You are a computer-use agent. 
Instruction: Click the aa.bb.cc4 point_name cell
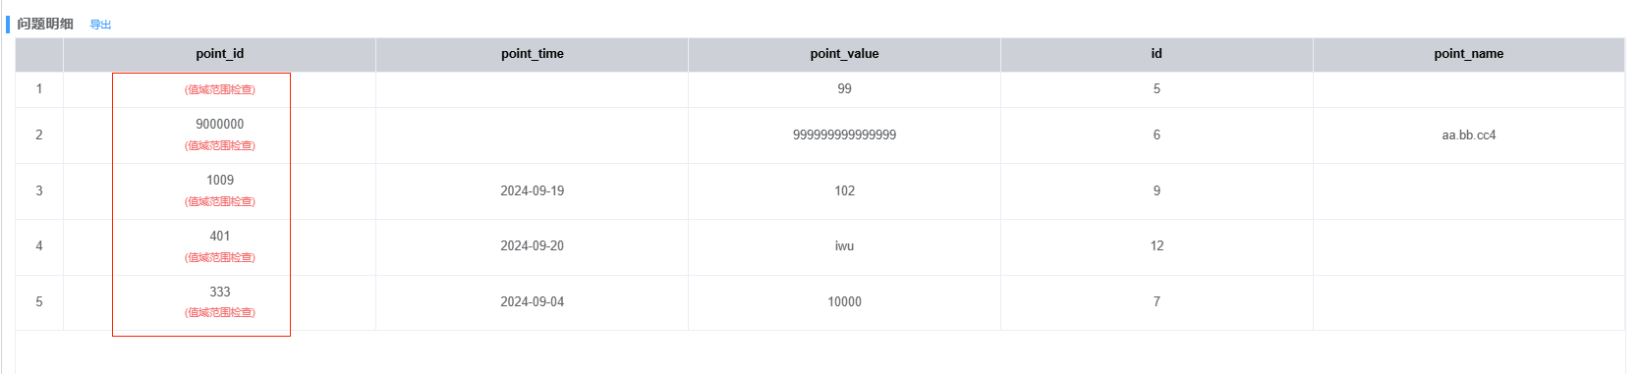[x=1468, y=135]
